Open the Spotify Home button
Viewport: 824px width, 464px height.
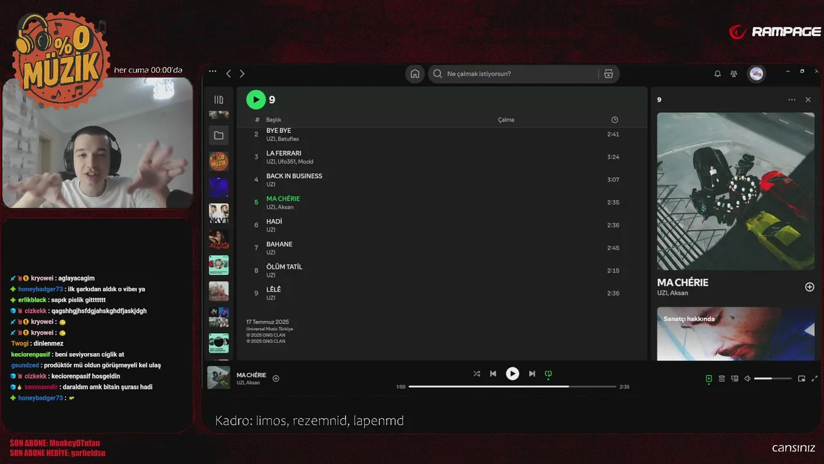[x=415, y=73]
